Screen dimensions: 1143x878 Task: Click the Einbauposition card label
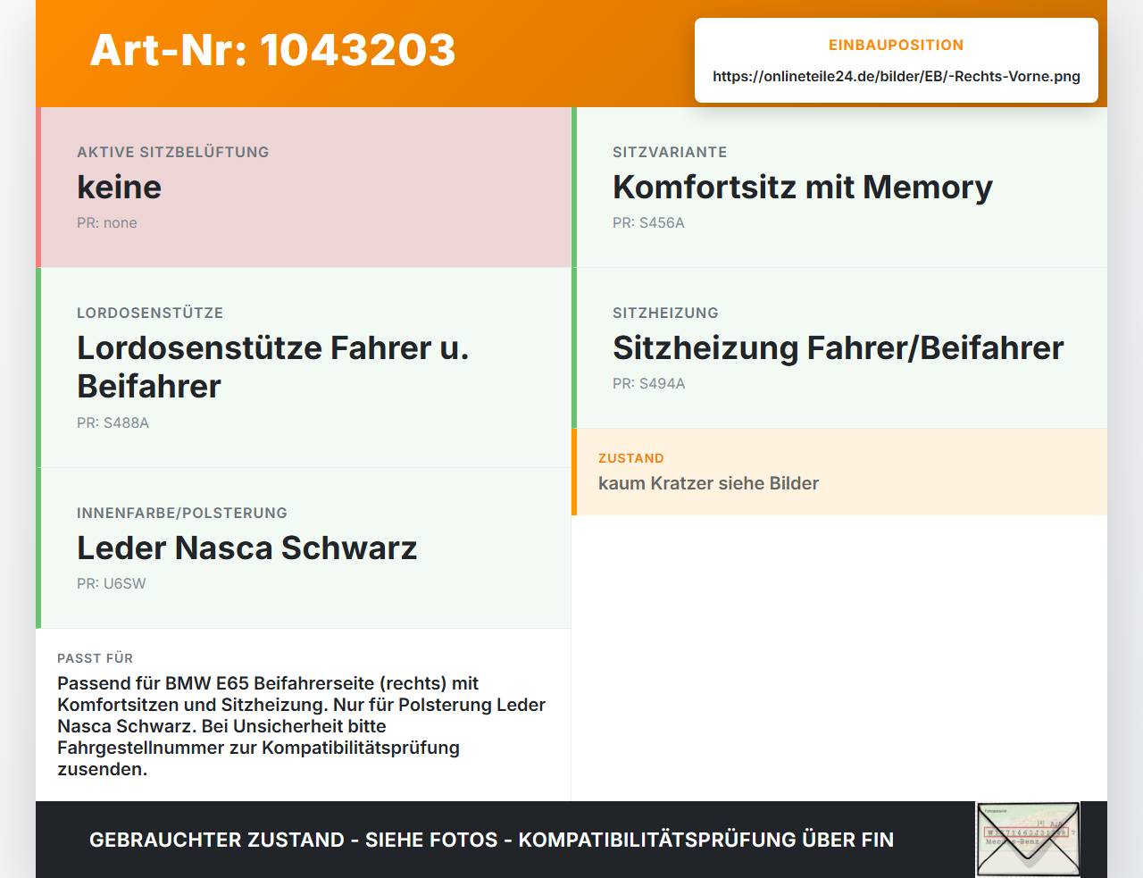[x=897, y=45]
